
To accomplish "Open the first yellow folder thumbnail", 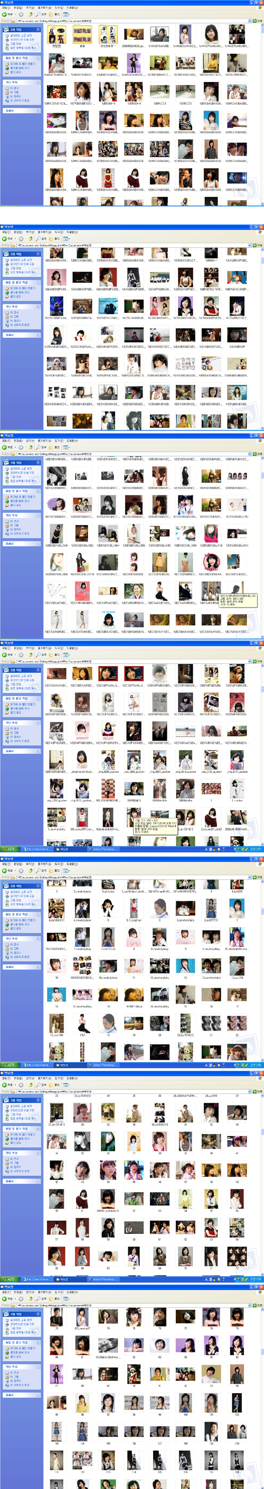I will (x=56, y=34).
